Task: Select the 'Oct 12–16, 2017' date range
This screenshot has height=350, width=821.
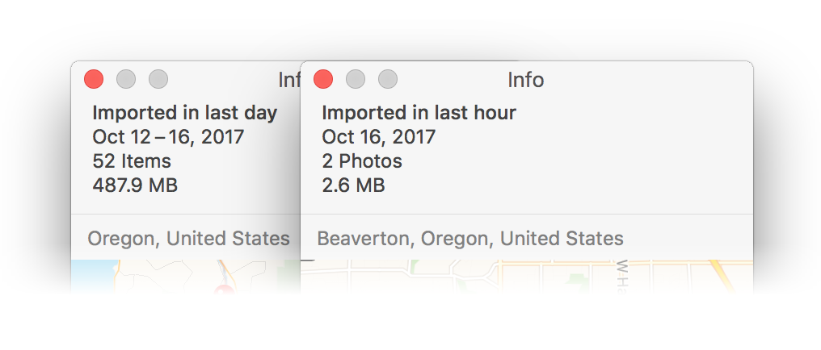Action: (x=168, y=137)
